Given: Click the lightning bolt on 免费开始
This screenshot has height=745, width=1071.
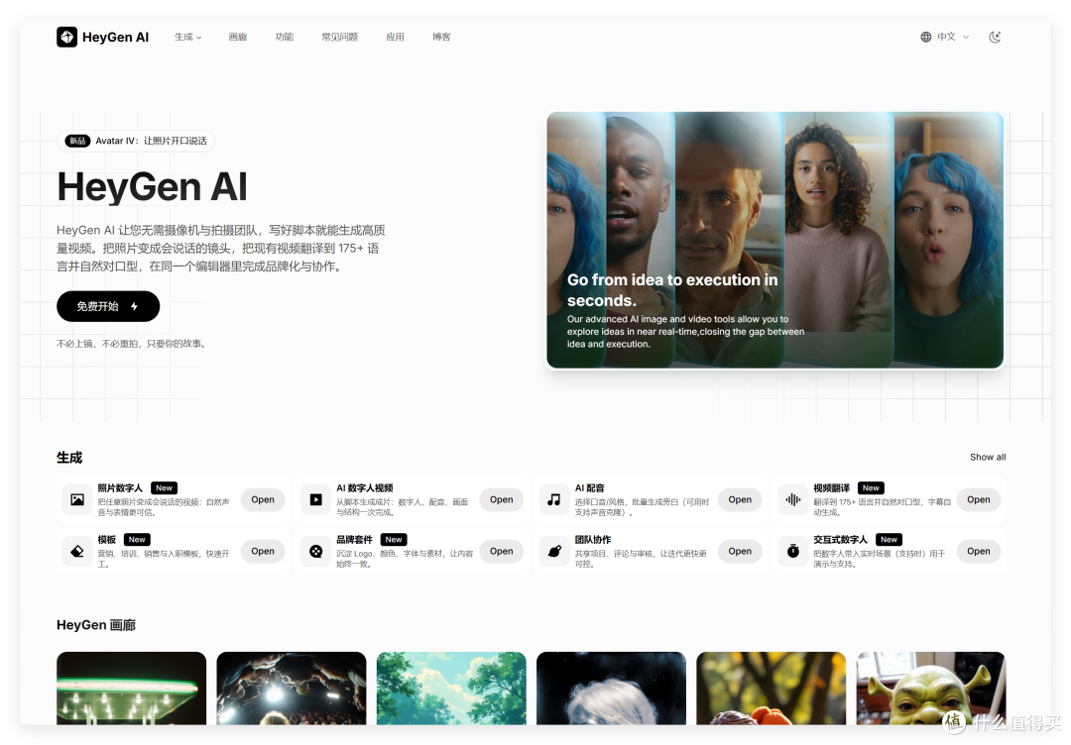Looking at the screenshot, I should click(x=135, y=306).
